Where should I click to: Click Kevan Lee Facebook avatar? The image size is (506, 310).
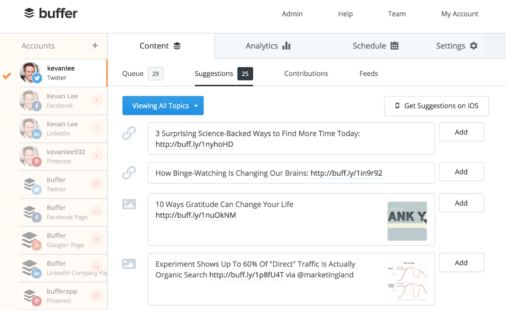(30, 101)
